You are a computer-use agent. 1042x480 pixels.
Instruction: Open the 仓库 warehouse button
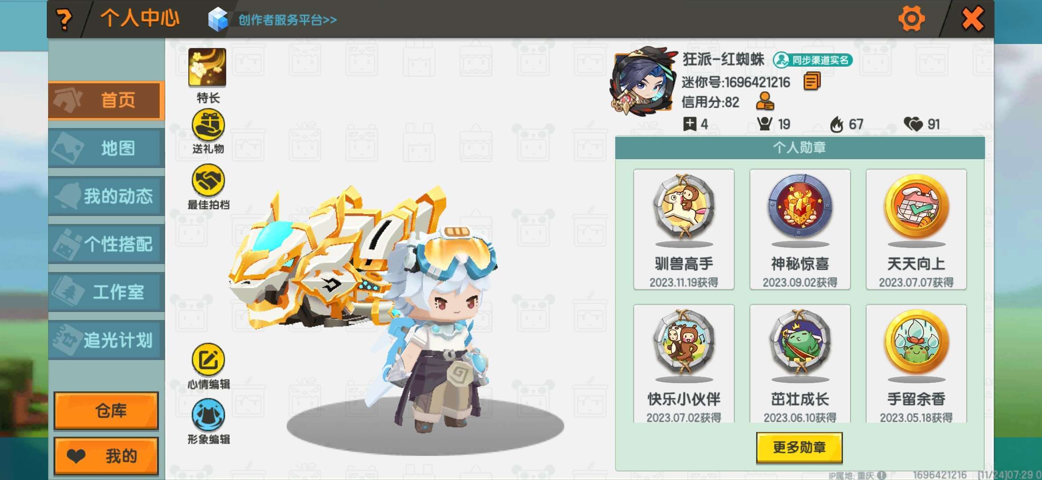[x=106, y=411]
